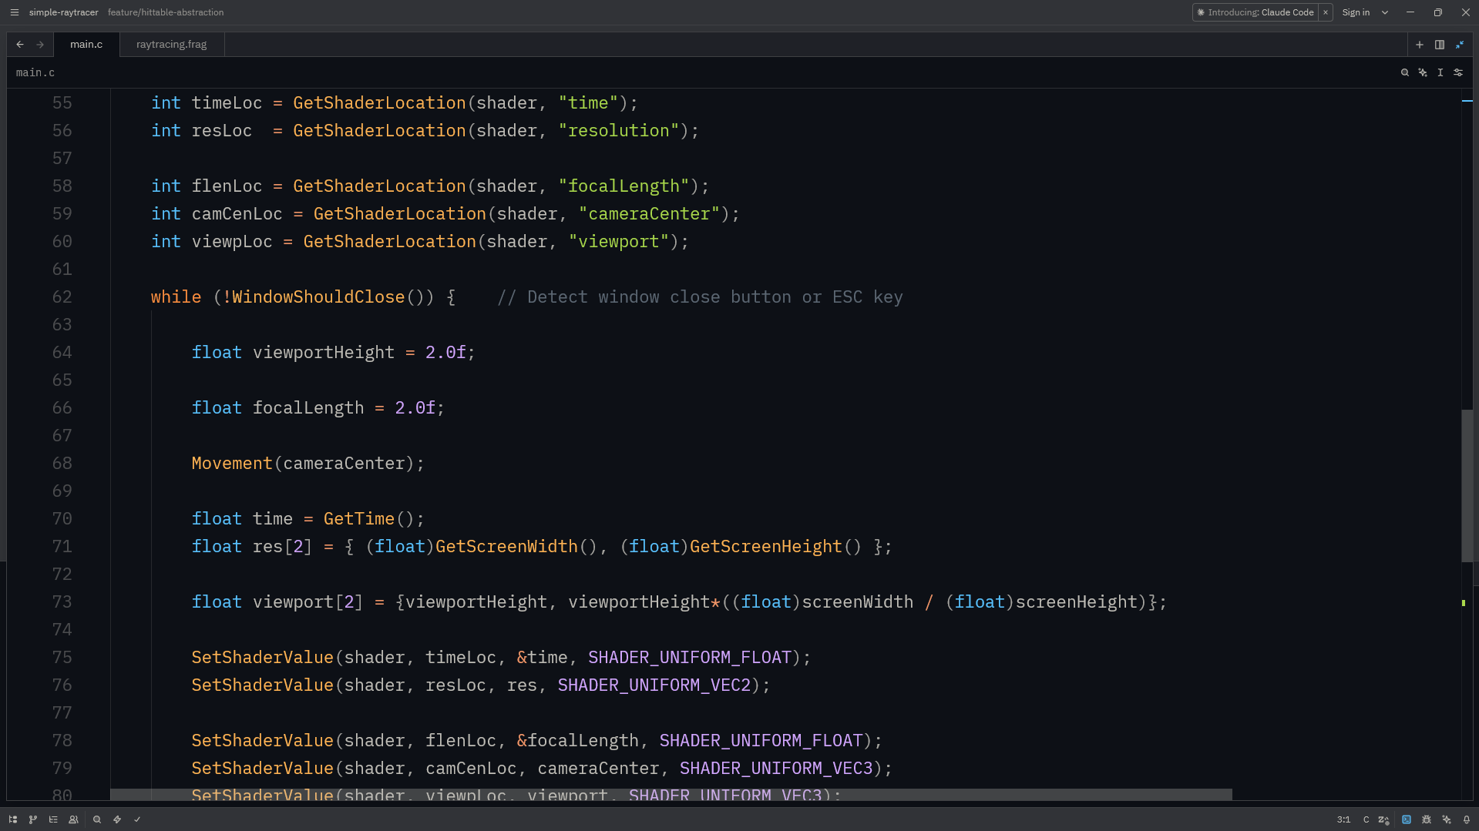Open the agent panel sparkle icon in status bar

tap(1447, 819)
